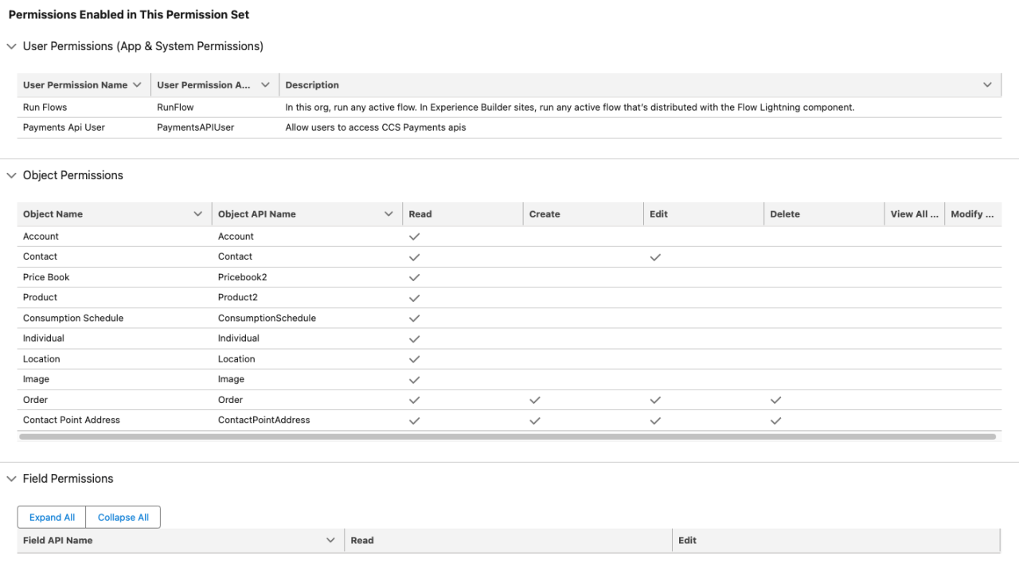The image size is (1019, 583).
Task: Click the Object Permissions section title
Action: point(73,175)
